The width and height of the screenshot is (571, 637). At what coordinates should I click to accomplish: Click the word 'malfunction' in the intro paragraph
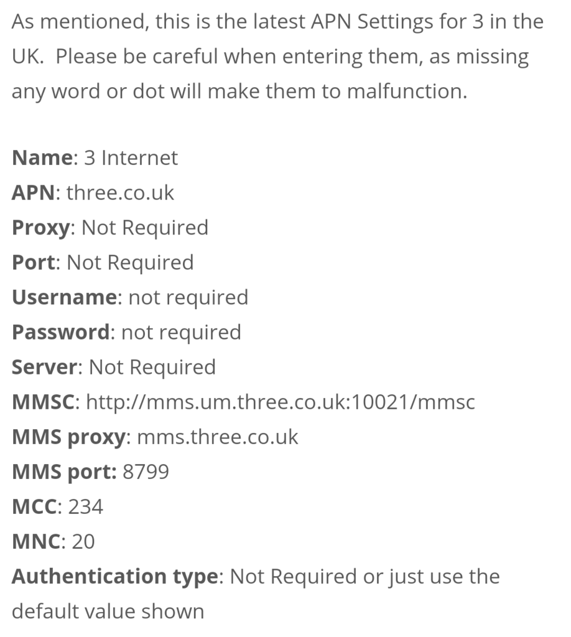(x=404, y=91)
